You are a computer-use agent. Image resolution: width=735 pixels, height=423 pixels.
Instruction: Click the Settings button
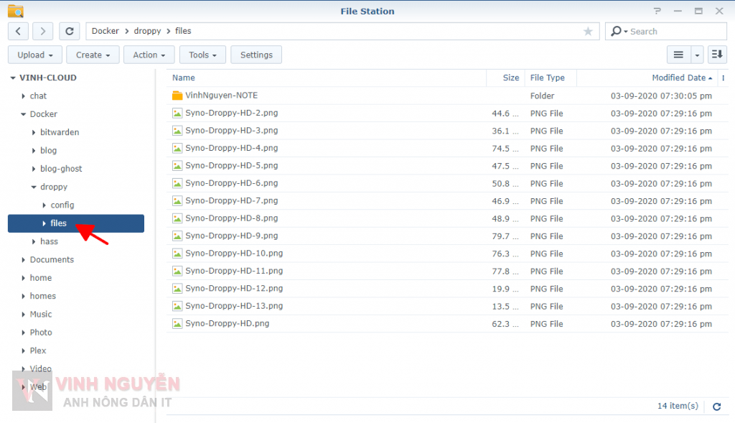(x=256, y=55)
